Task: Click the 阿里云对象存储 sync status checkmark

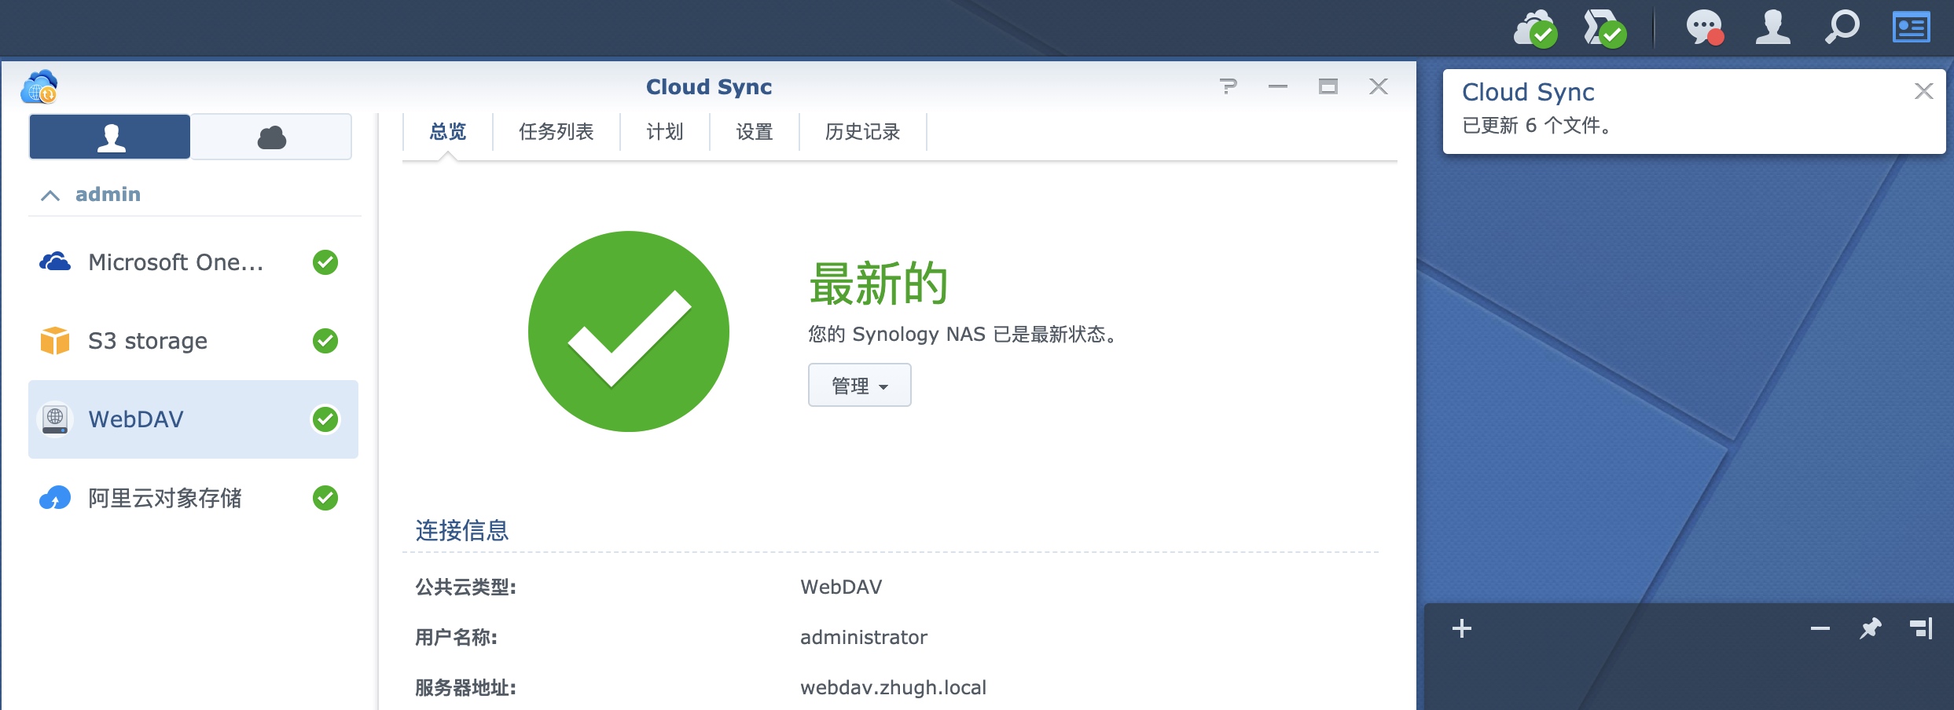Action: [325, 498]
